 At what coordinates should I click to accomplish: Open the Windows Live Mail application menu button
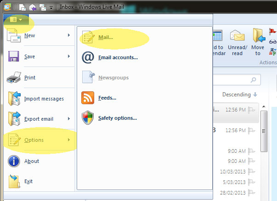[x=16, y=19]
